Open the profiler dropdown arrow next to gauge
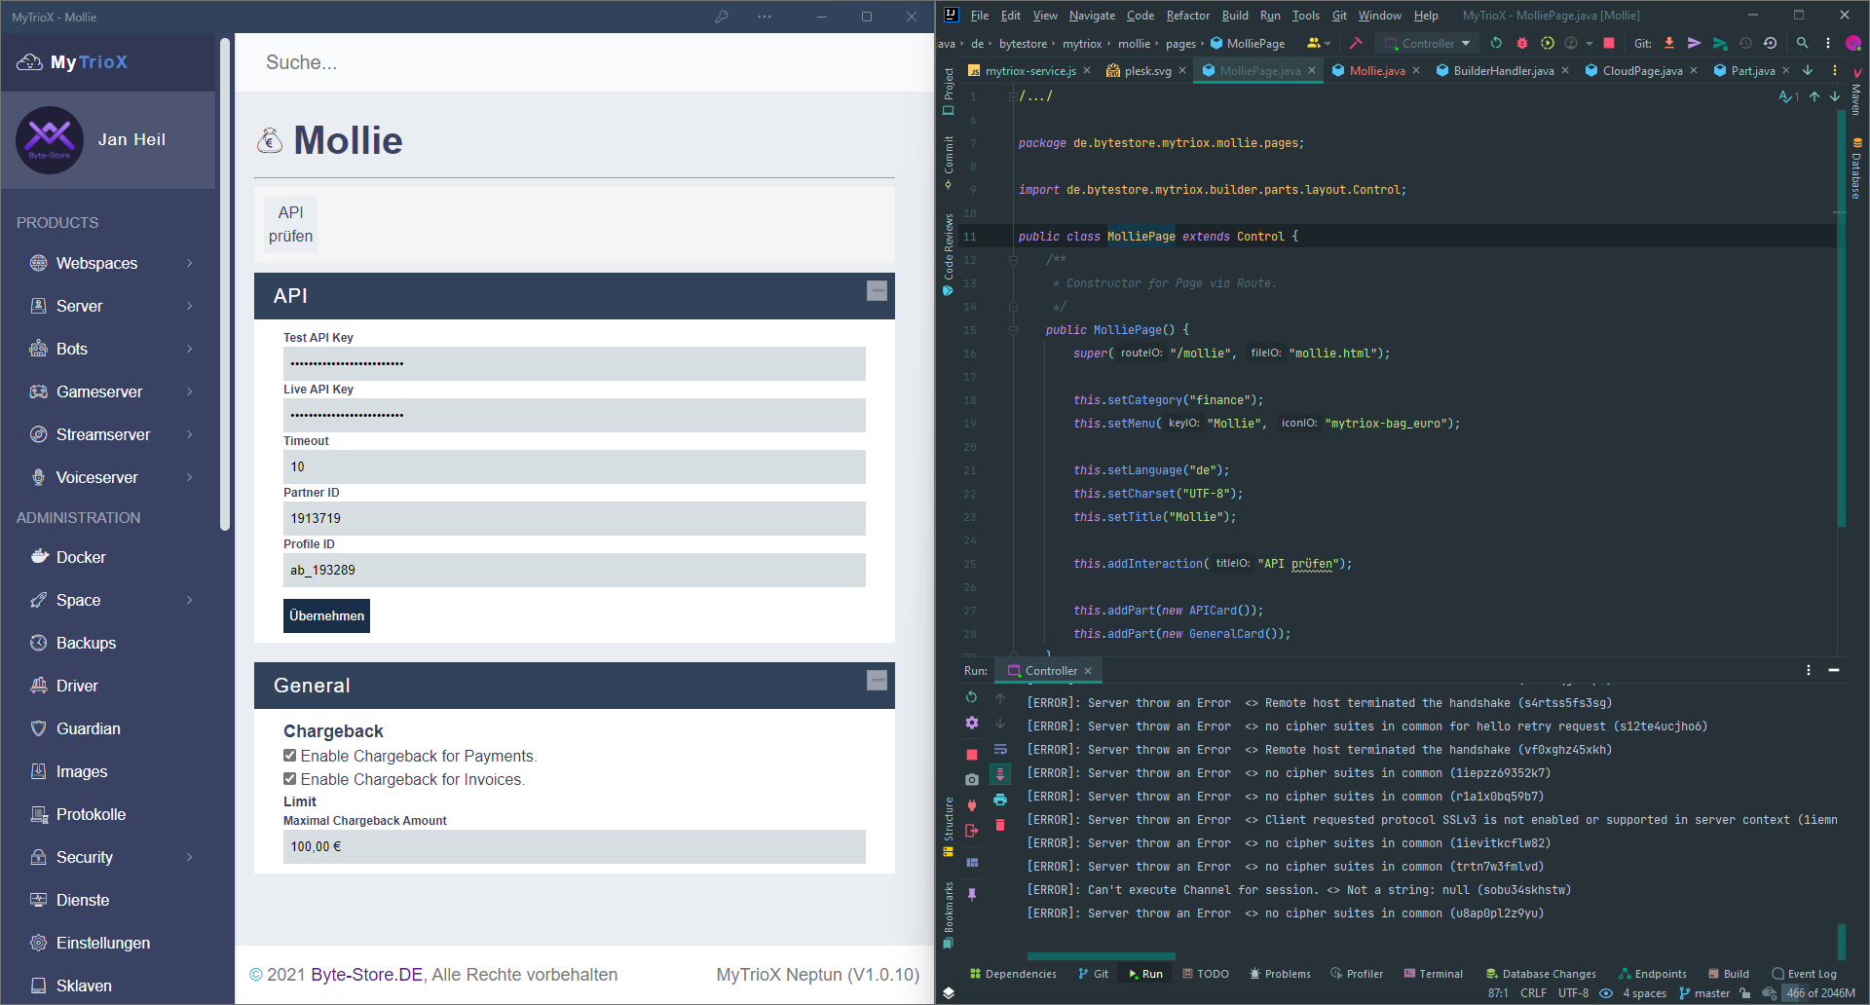 [1589, 43]
